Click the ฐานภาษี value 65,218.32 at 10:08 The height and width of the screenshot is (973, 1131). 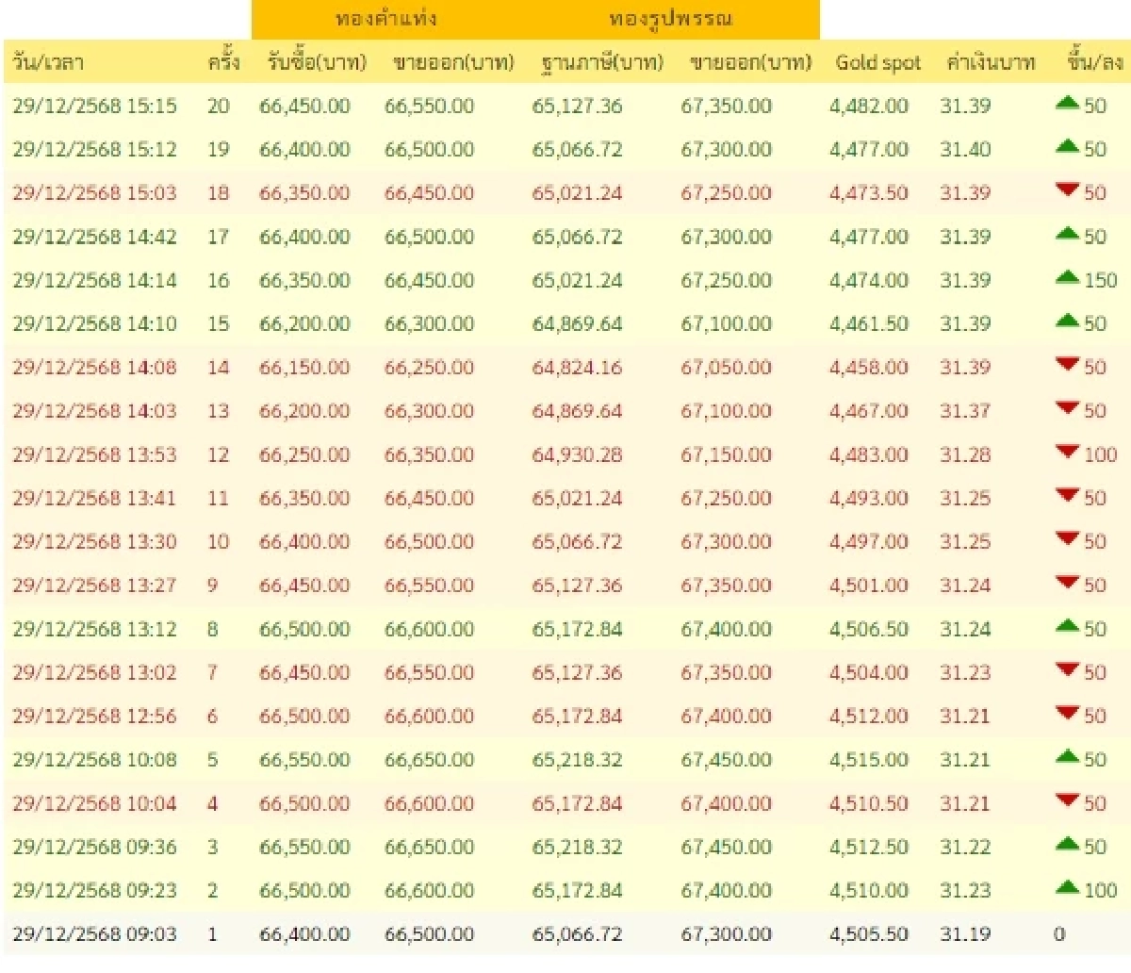coord(579,759)
